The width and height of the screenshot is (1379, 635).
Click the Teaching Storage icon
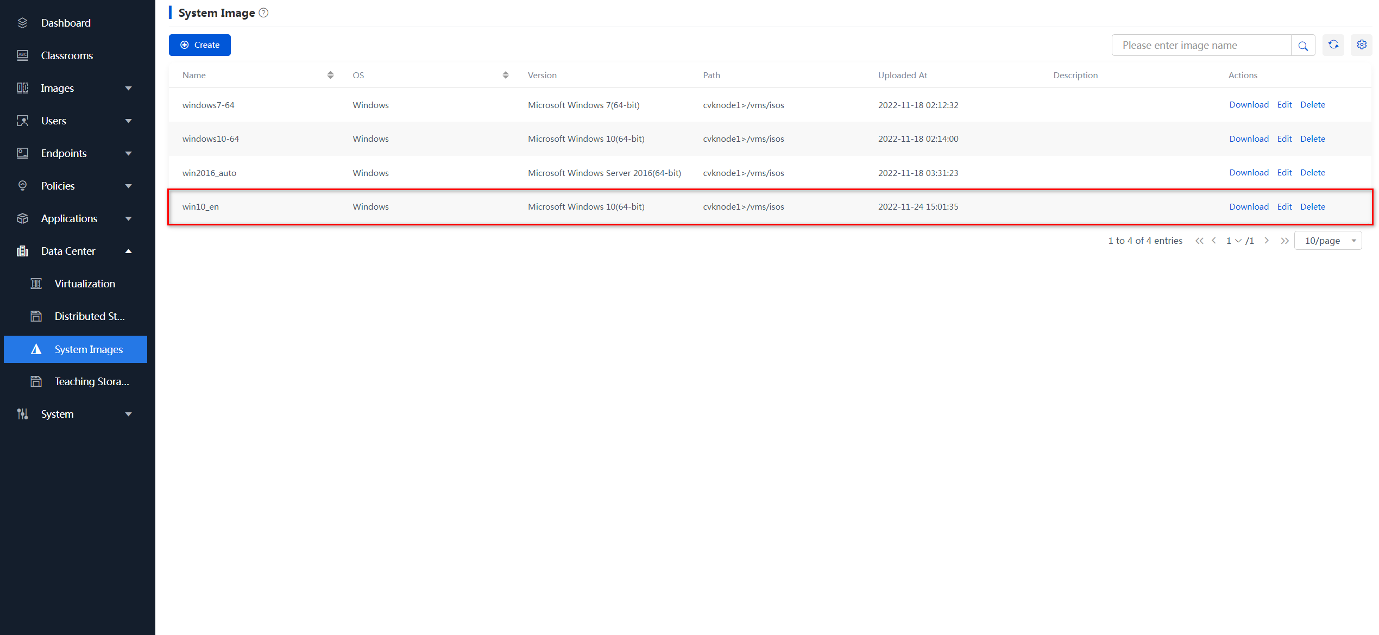coord(36,381)
